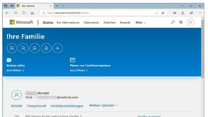
Task: Open the shopping cart
Action: tap(181, 22)
